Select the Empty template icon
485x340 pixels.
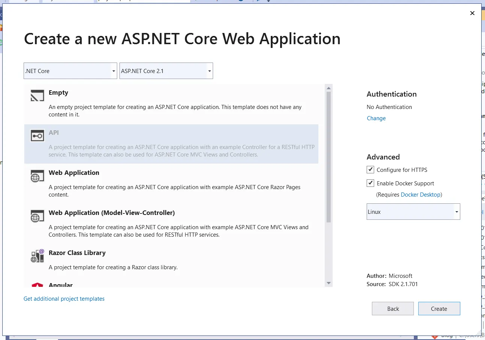click(37, 96)
